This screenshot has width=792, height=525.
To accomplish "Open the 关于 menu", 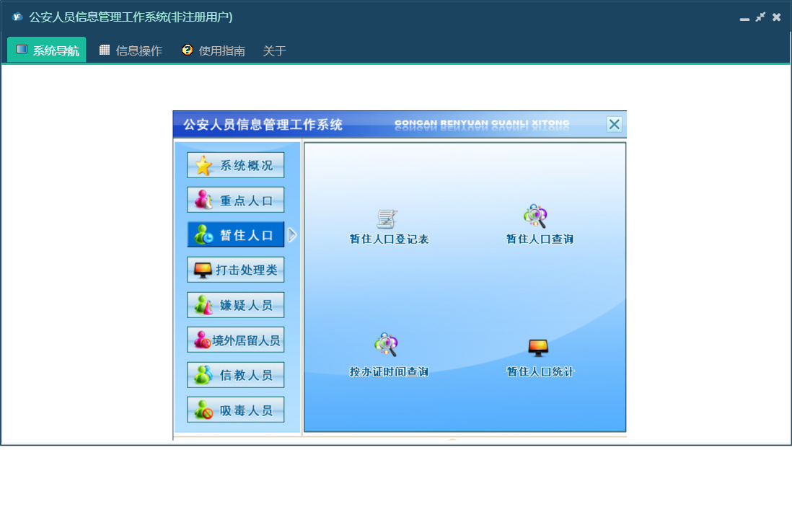I will 274,50.
